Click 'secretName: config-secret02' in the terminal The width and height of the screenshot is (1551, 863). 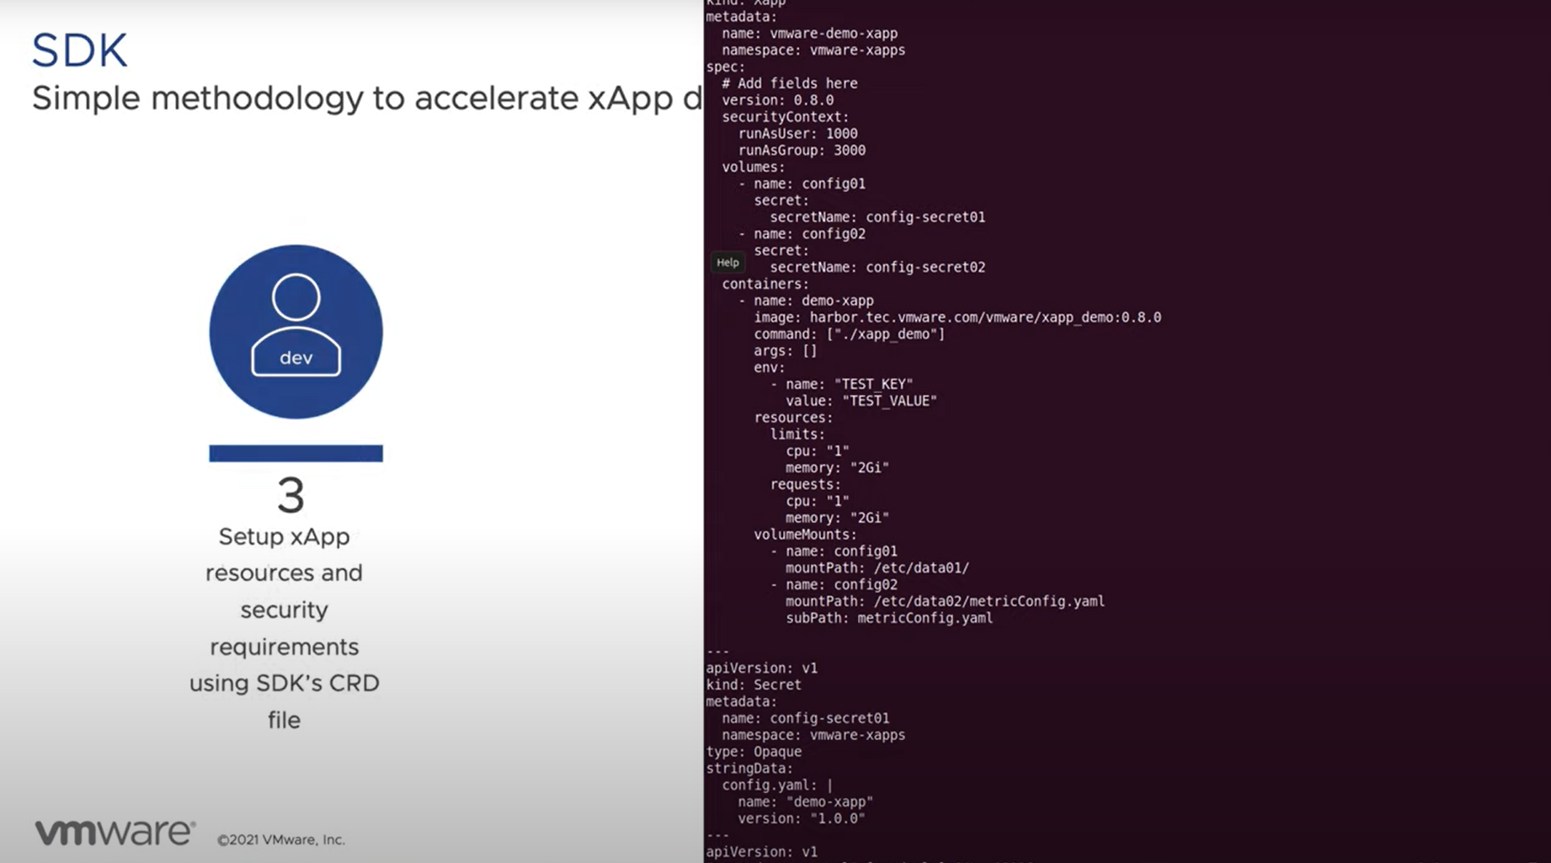[877, 267]
